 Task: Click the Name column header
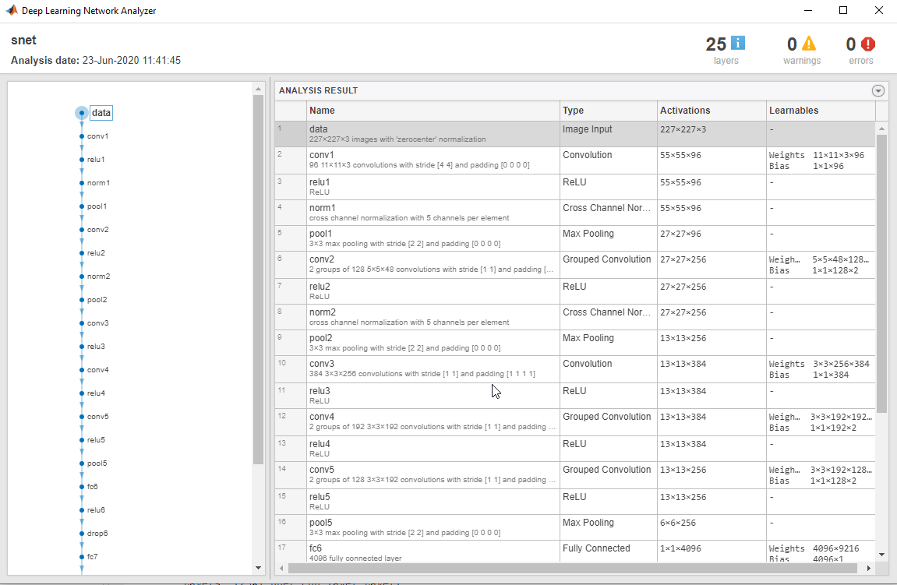point(433,111)
